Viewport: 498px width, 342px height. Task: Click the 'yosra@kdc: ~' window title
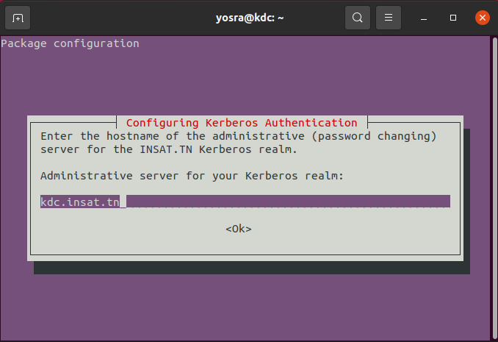click(x=250, y=18)
